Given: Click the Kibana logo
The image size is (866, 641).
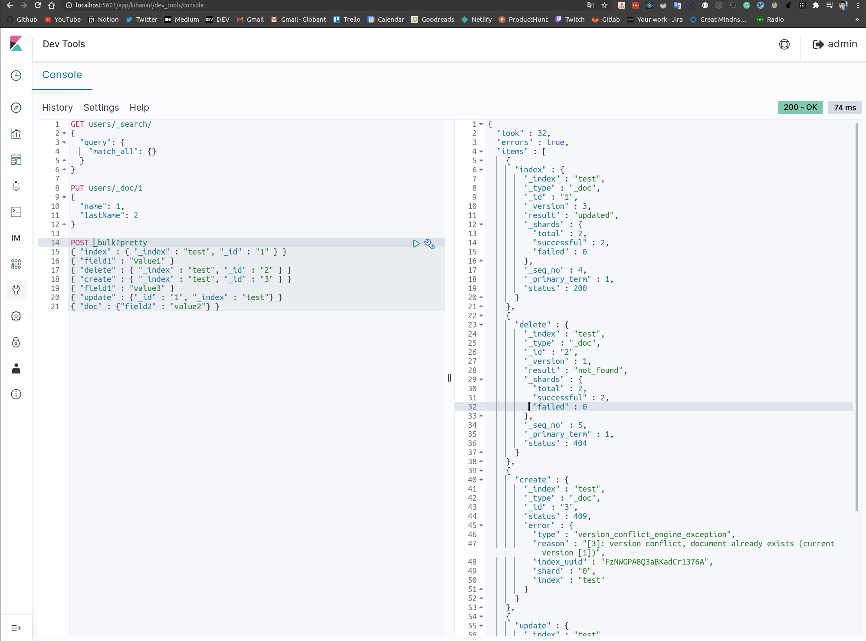Looking at the screenshot, I should (16, 44).
